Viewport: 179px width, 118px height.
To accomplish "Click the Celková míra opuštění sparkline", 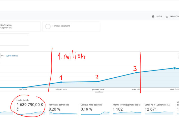I will coord(95,113).
